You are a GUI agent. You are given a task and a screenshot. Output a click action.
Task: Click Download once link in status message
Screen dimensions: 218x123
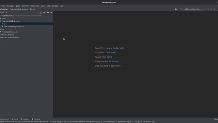(x=109, y=122)
